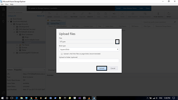Viewport: 178px width, 100px height.
Task: Click the Copy toolbar icon
Action: pos(99,14)
